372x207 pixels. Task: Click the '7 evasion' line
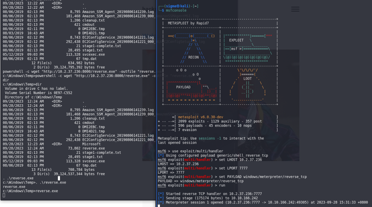pyautogui.click(x=187, y=130)
